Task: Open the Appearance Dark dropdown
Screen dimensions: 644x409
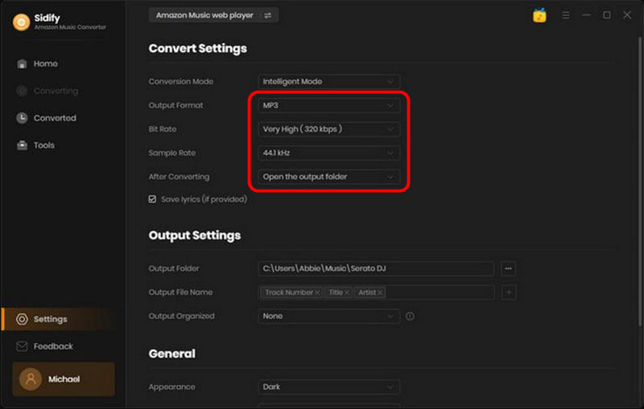Action: click(x=329, y=387)
